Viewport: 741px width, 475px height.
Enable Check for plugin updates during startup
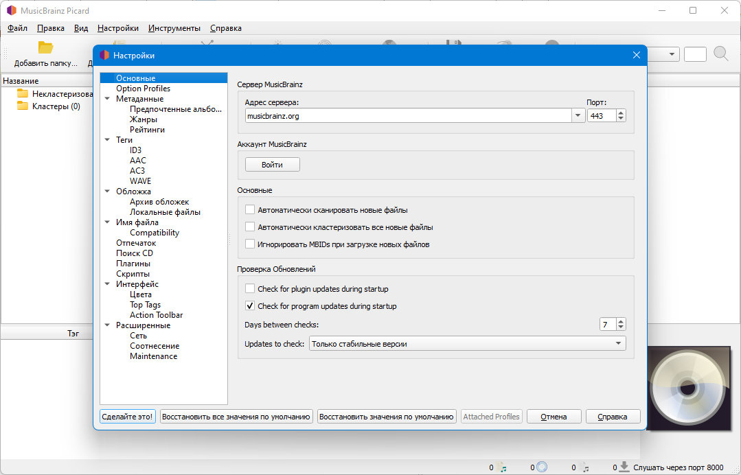pyautogui.click(x=249, y=288)
